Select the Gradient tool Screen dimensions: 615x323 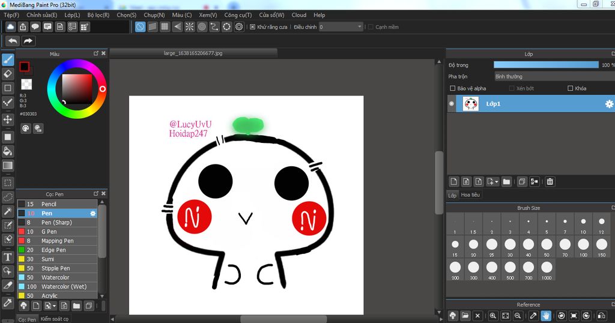click(x=8, y=166)
